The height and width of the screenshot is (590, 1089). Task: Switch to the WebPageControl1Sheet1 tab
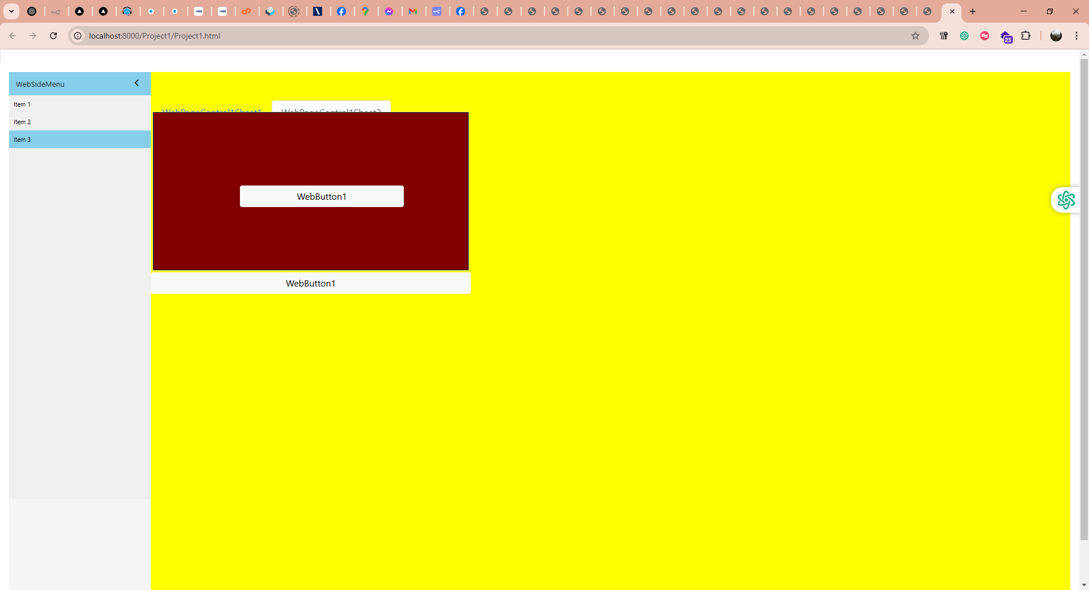point(212,108)
